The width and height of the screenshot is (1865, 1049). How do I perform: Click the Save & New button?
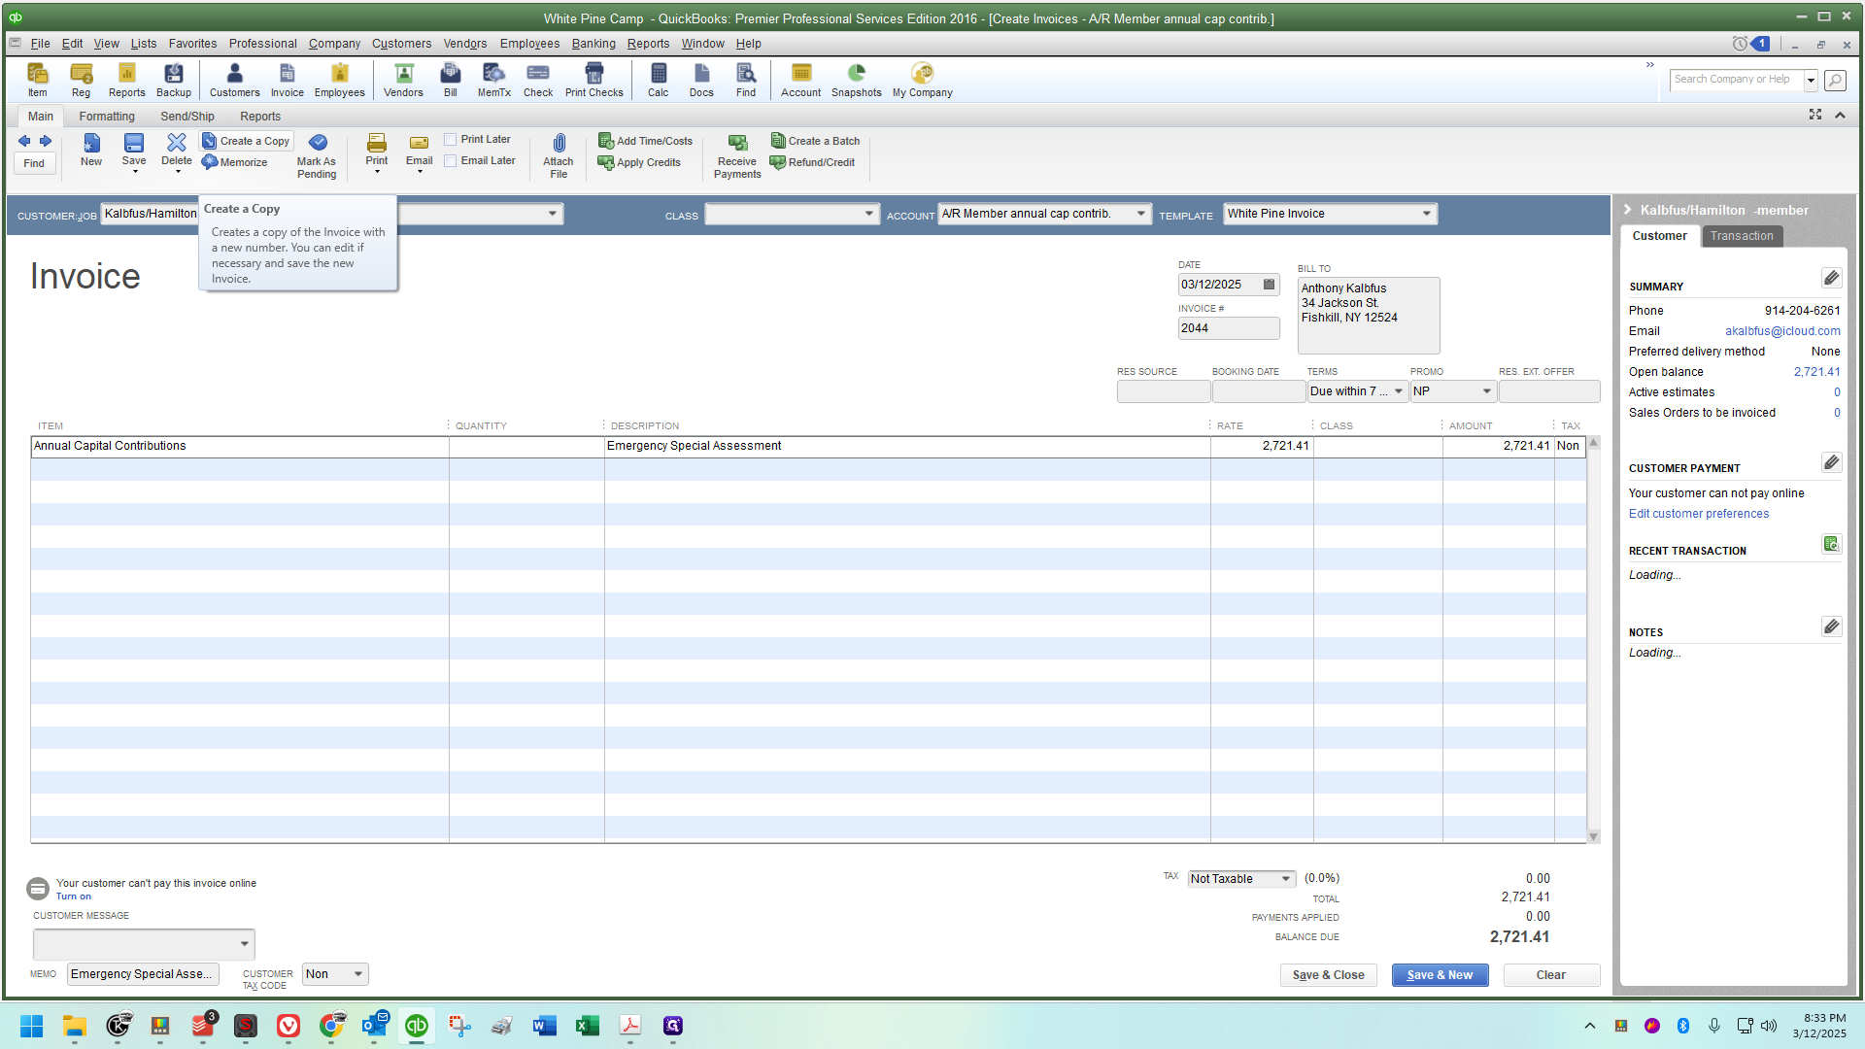click(x=1440, y=975)
